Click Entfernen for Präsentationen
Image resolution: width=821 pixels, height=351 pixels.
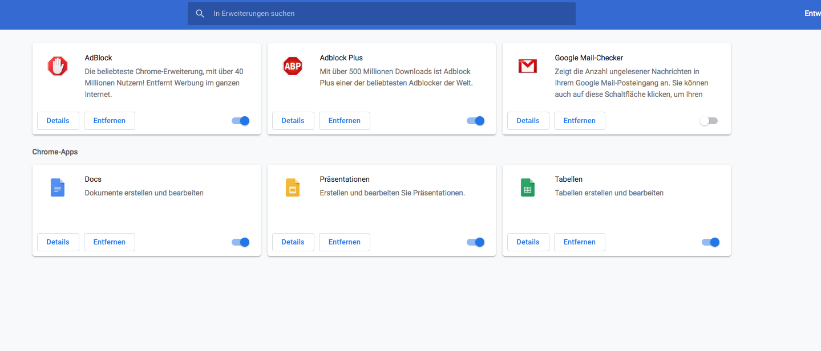tap(345, 242)
